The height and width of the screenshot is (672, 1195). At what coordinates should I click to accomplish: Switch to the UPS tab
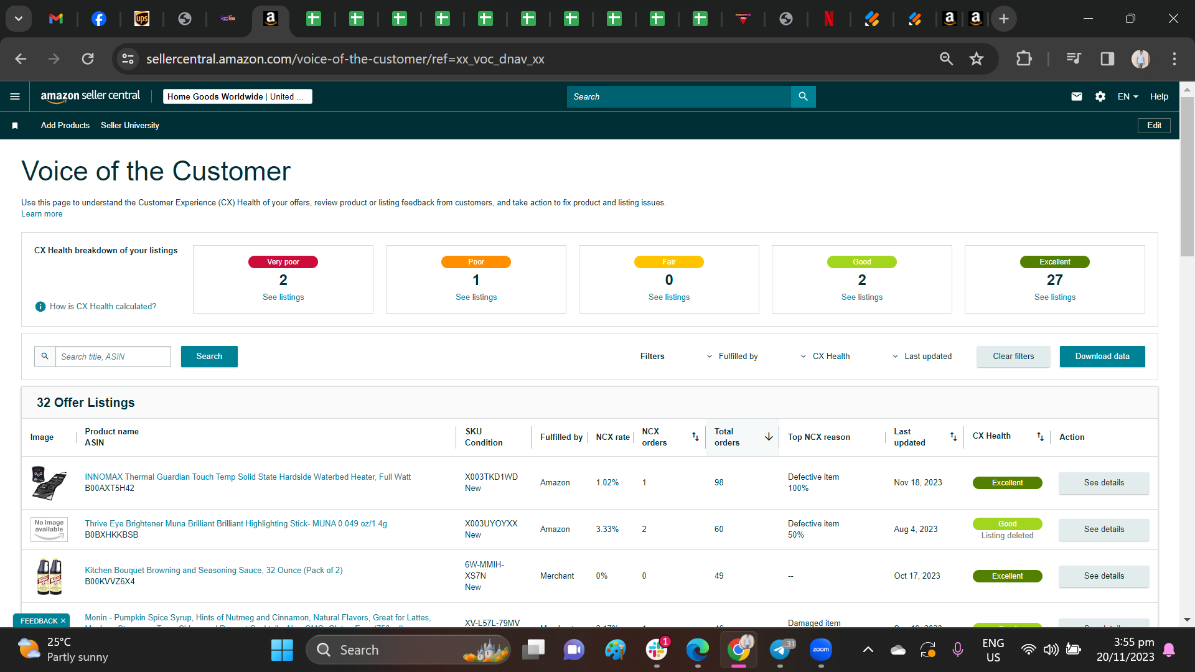click(142, 19)
